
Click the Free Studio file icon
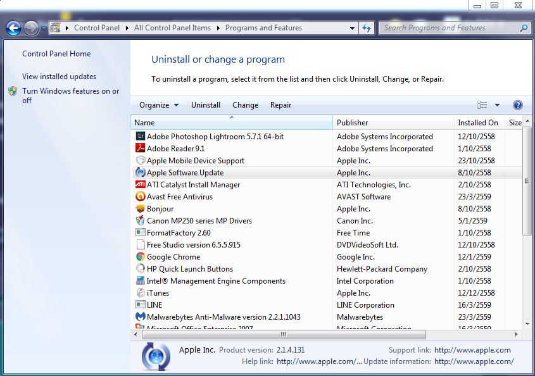click(140, 244)
